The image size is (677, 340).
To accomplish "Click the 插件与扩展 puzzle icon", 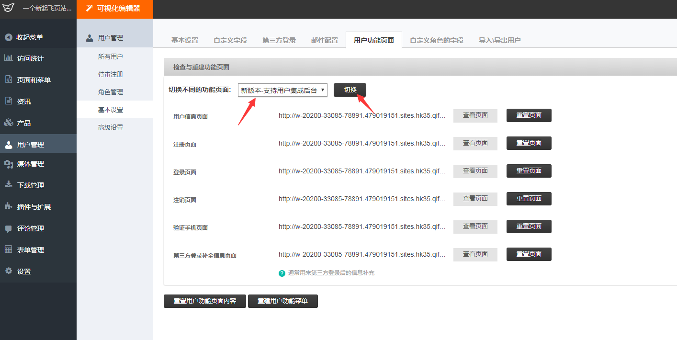I will pyautogui.click(x=9, y=206).
